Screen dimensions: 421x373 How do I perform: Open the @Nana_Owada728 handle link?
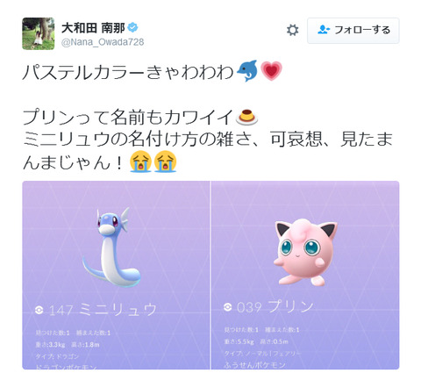click(103, 42)
